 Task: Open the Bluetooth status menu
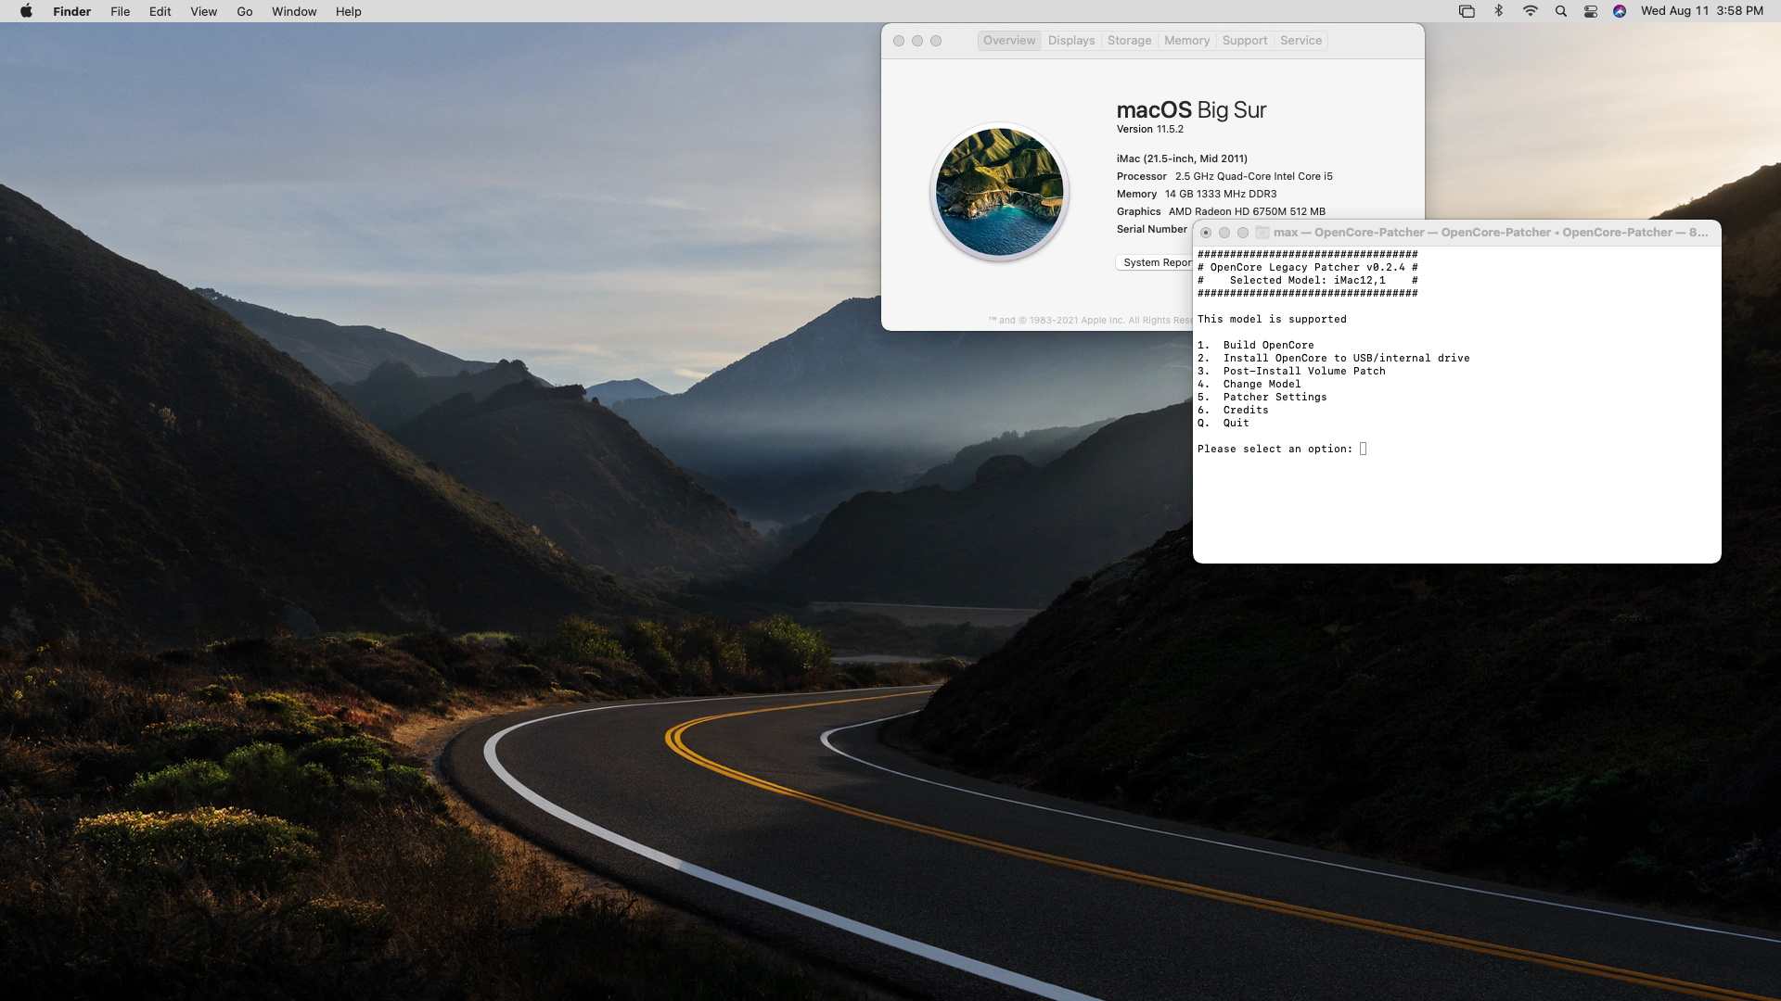1498,11
